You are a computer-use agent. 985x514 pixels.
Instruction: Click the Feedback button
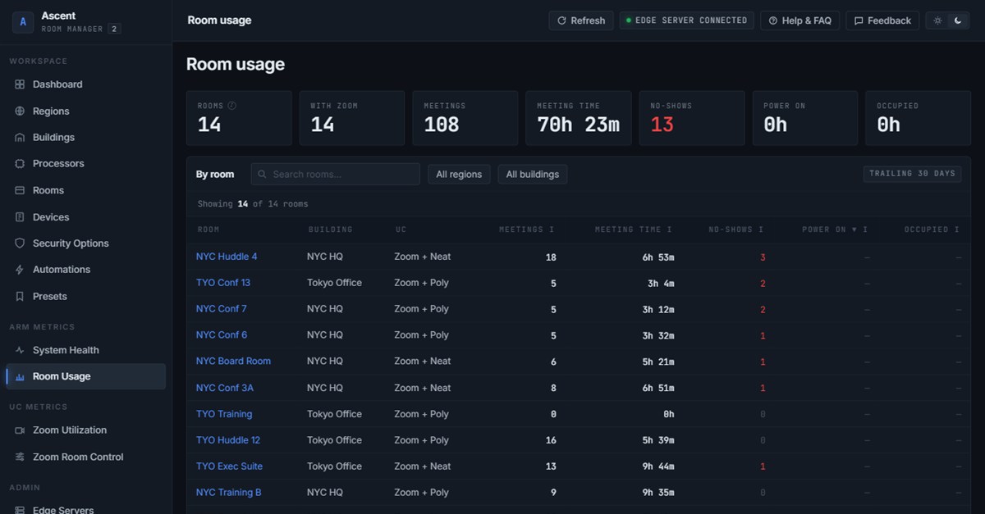[x=882, y=20]
